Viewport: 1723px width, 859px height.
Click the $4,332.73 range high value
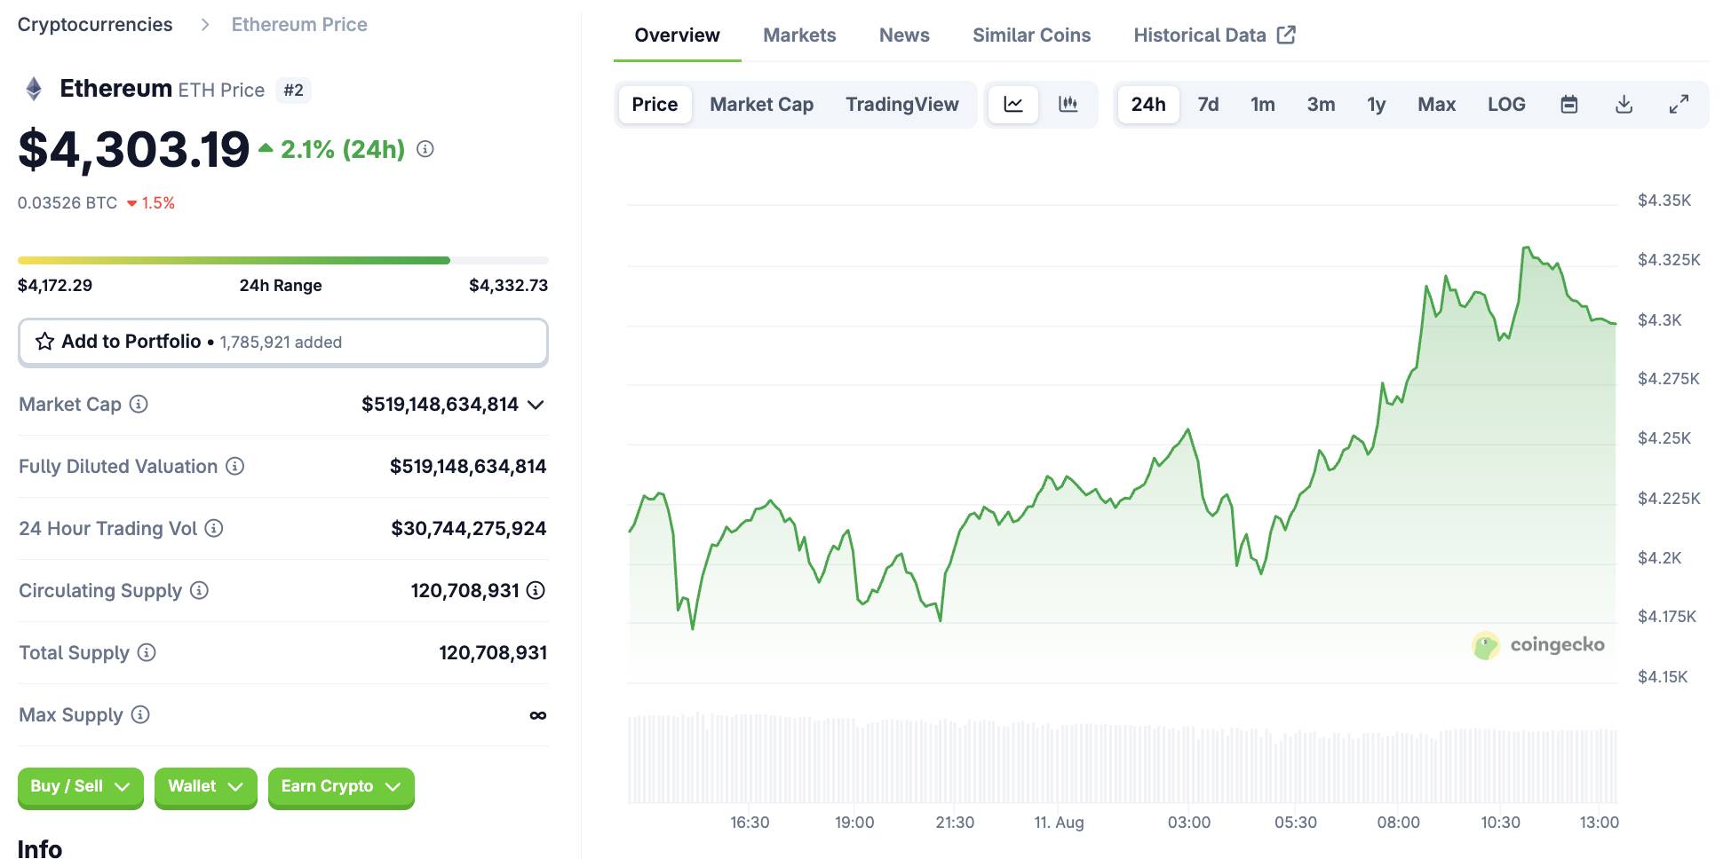coord(508,286)
